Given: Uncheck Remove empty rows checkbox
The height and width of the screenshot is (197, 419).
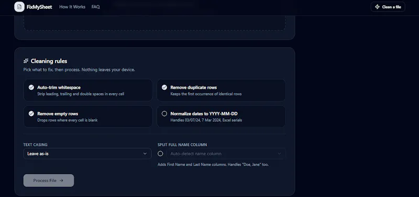Looking at the screenshot, I should (31, 113).
